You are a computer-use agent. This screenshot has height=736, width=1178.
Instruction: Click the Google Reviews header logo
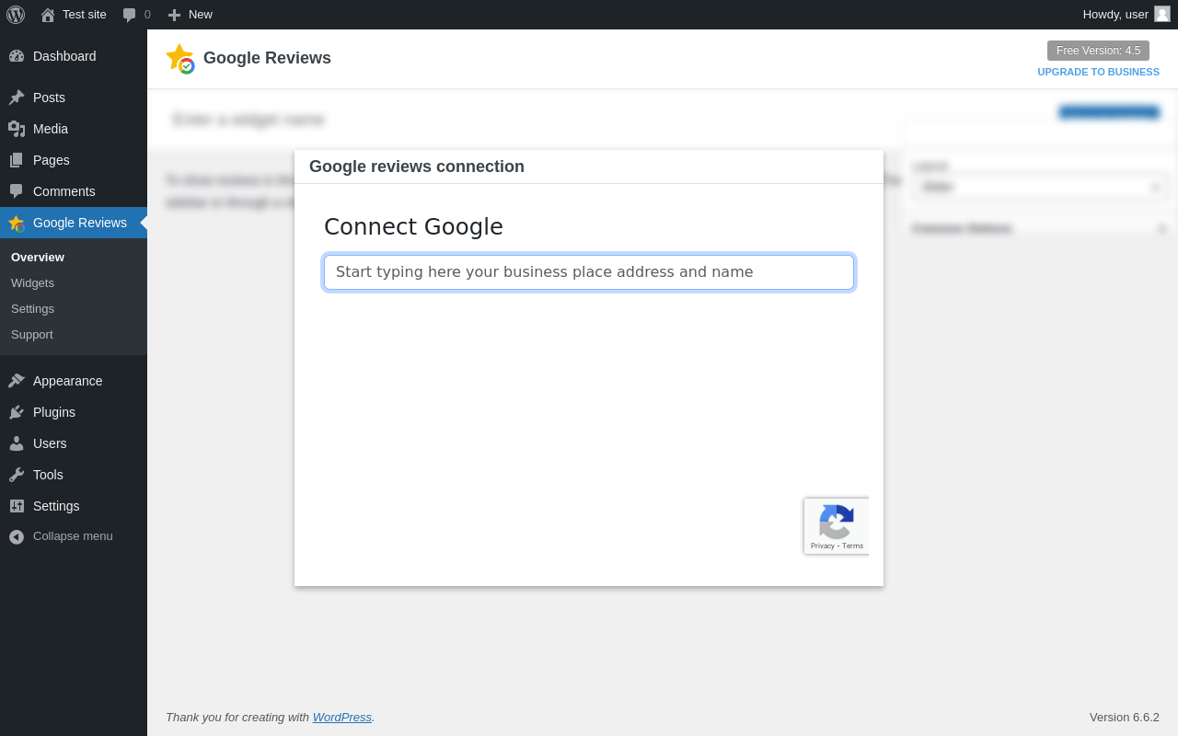tap(180, 59)
